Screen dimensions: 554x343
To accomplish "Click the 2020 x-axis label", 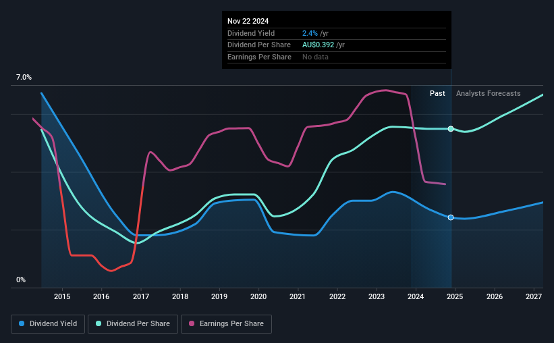I will (x=258, y=296).
